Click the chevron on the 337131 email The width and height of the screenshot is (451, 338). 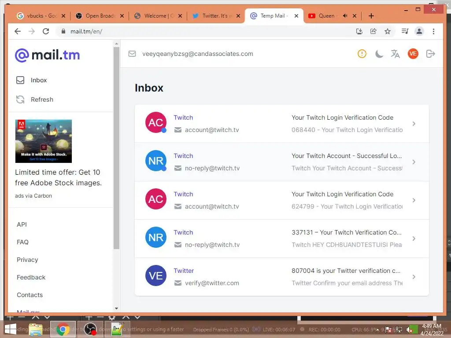[x=414, y=239]
